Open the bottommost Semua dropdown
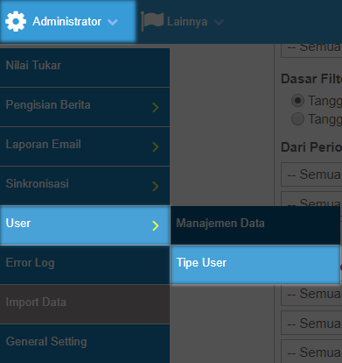Viewport: 342px width, 363px height. pos(311,352)
